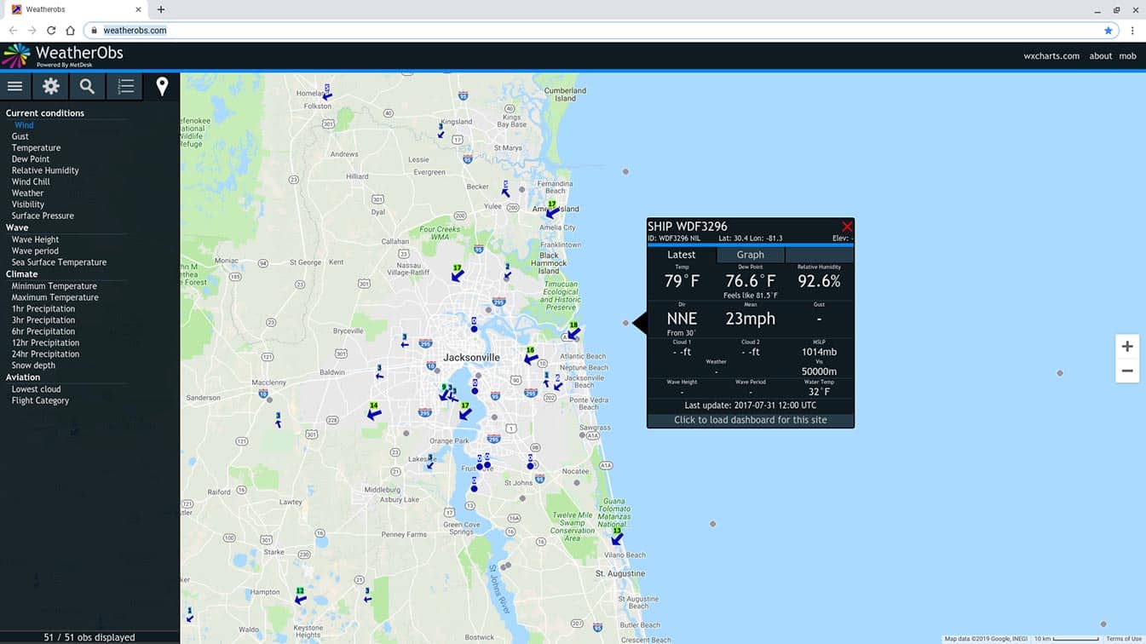Select Sea Surface Temperature layer
1146x644 pixels.
[59, 262]
